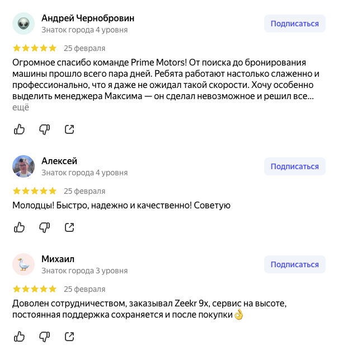Subscribe to Андрей Чернобровин with Подписаться
The height and width of the screenshot is (349, 357).
click(295, 24)
